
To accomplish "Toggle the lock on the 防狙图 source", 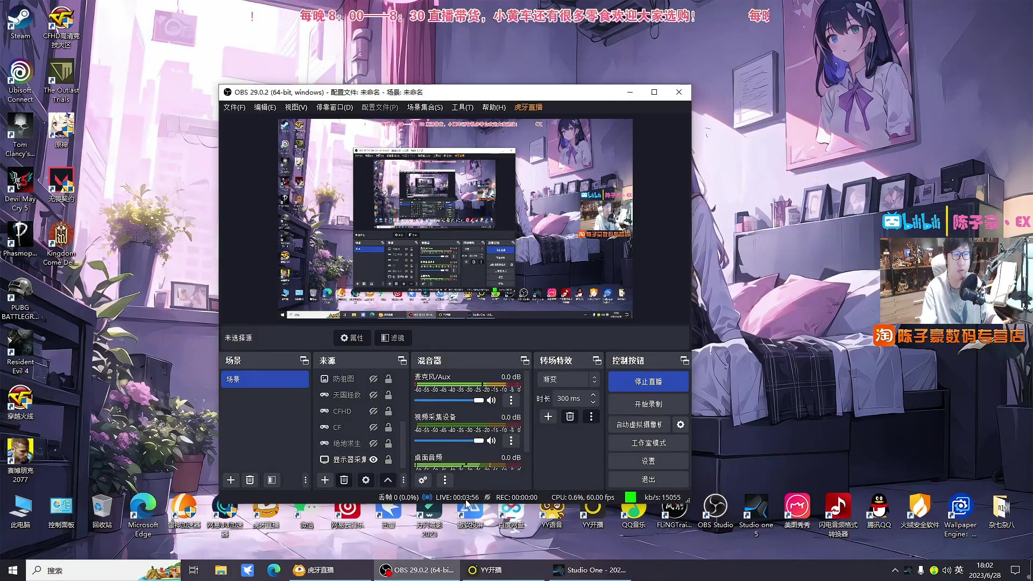I will (388, 379).
